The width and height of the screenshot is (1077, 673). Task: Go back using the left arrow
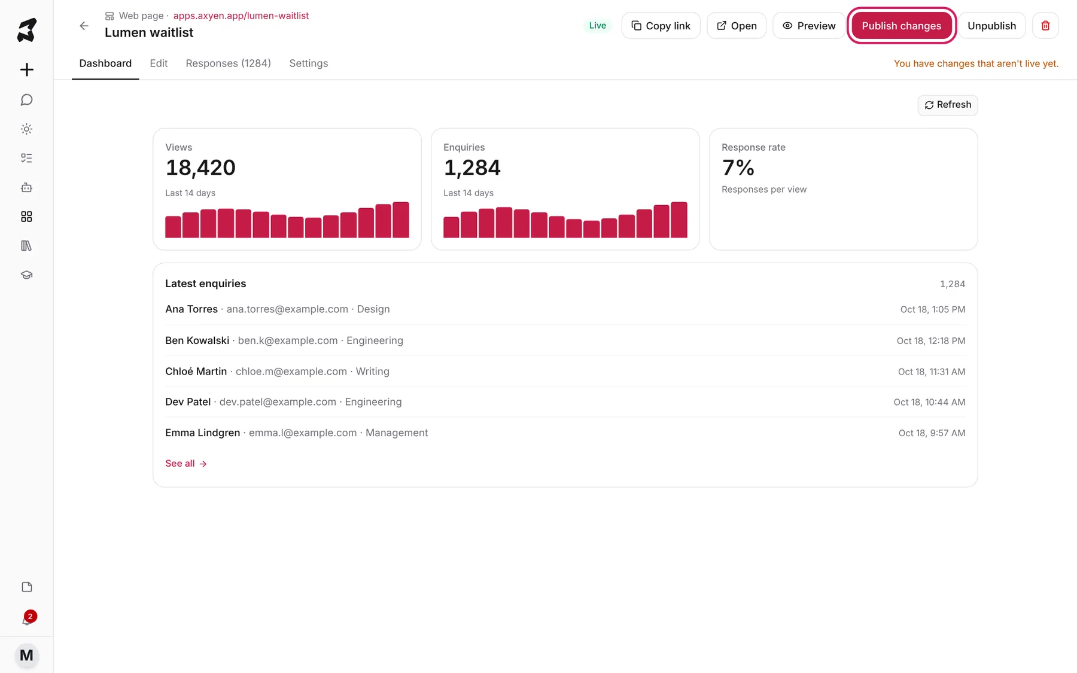84,26
